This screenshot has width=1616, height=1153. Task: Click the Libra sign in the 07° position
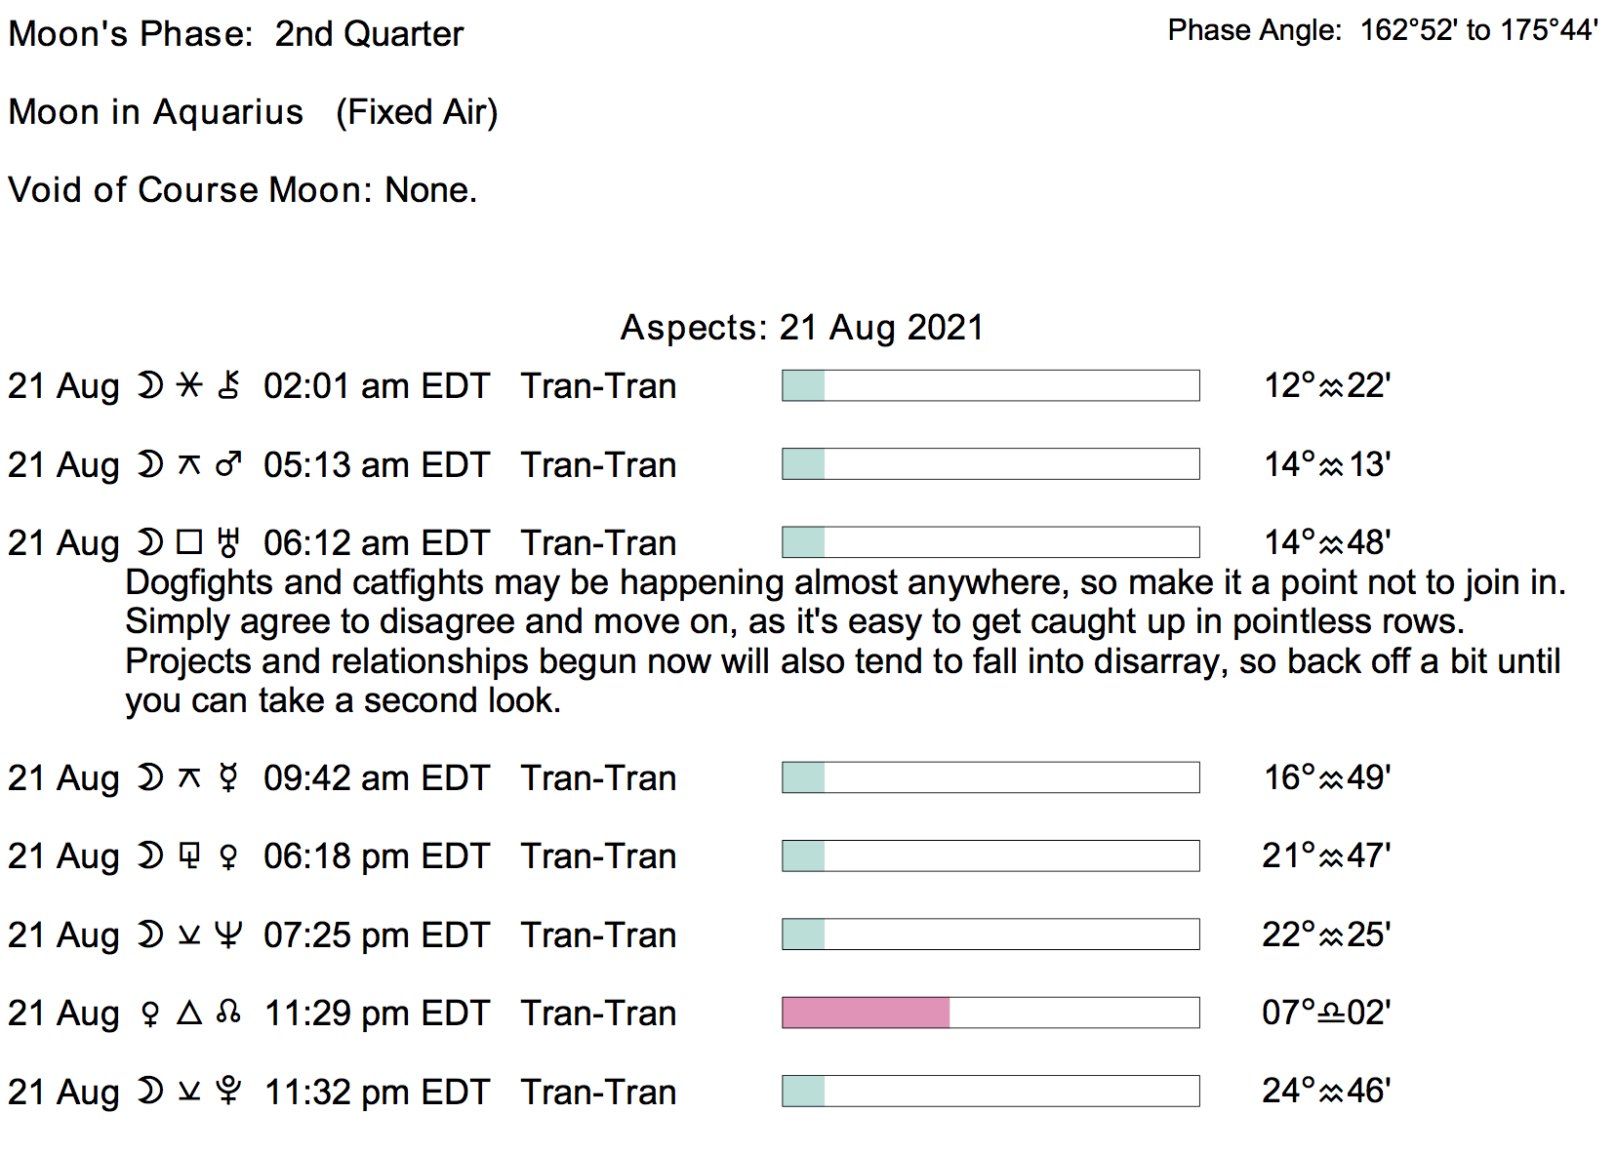(x=1331, y=1014)
